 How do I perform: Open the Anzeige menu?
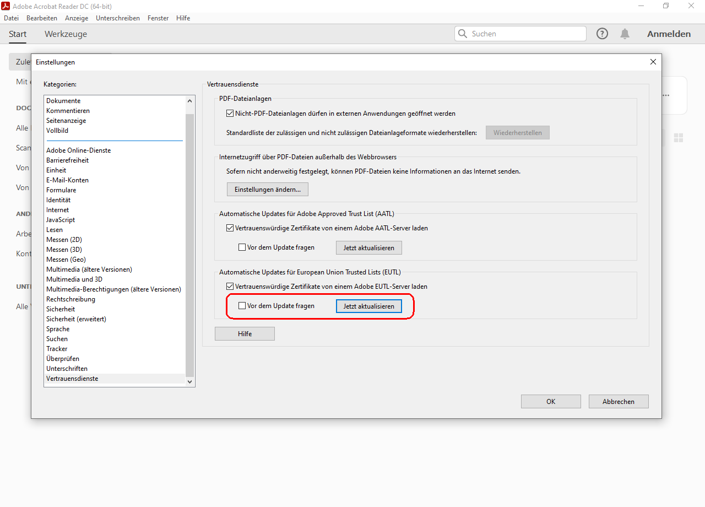click(x=77, y=18)
